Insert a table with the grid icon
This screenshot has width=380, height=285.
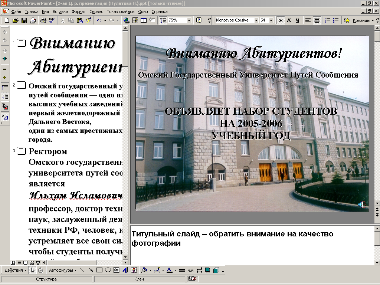[x=144, y=20]
